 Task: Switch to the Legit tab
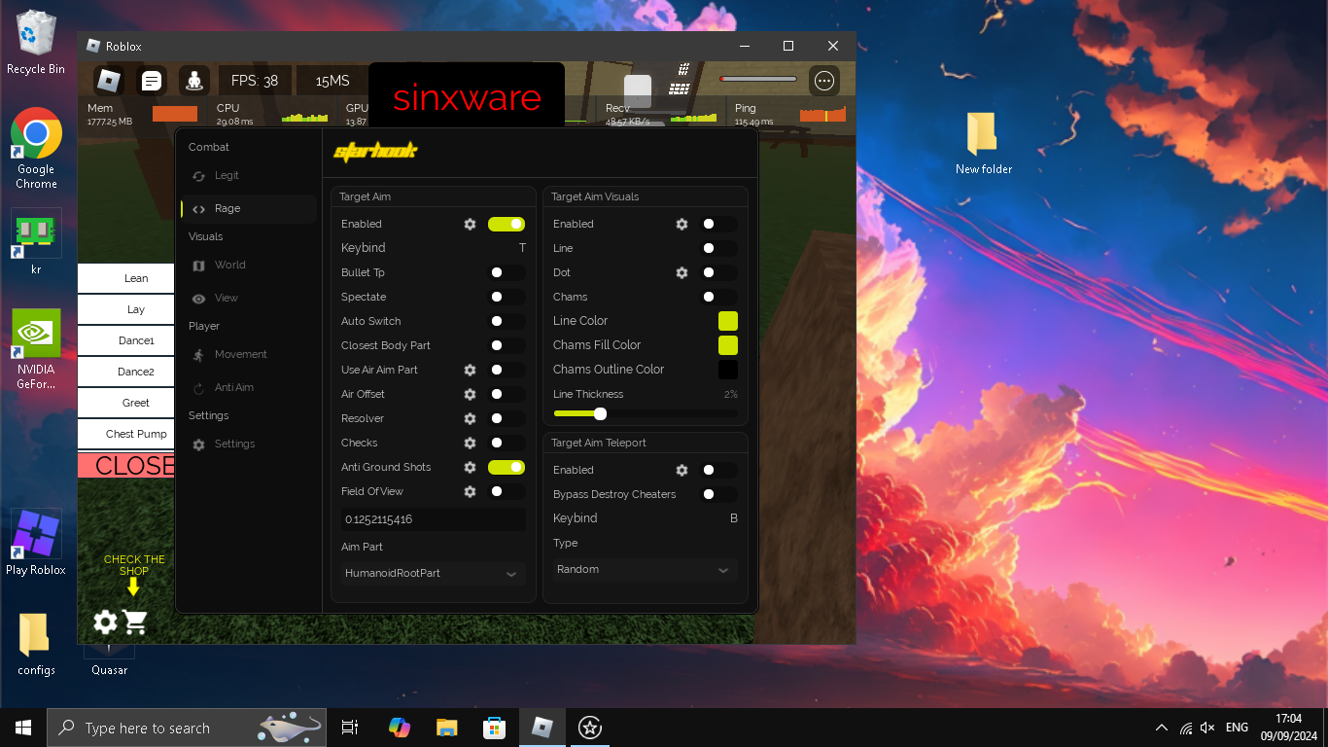click(249, 176)
